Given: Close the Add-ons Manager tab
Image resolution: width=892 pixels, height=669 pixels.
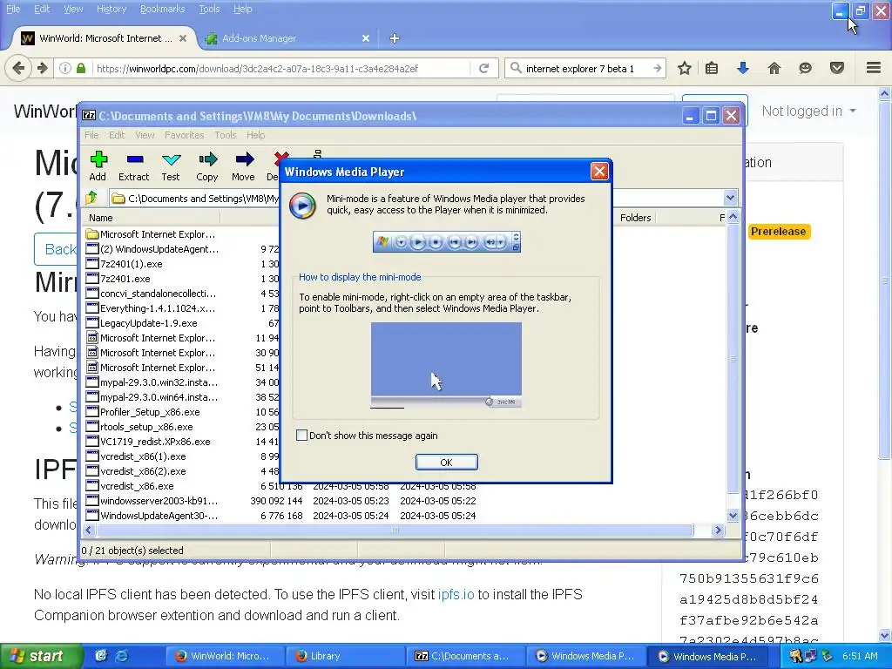Looking at the screenshot, I should 366,38.
